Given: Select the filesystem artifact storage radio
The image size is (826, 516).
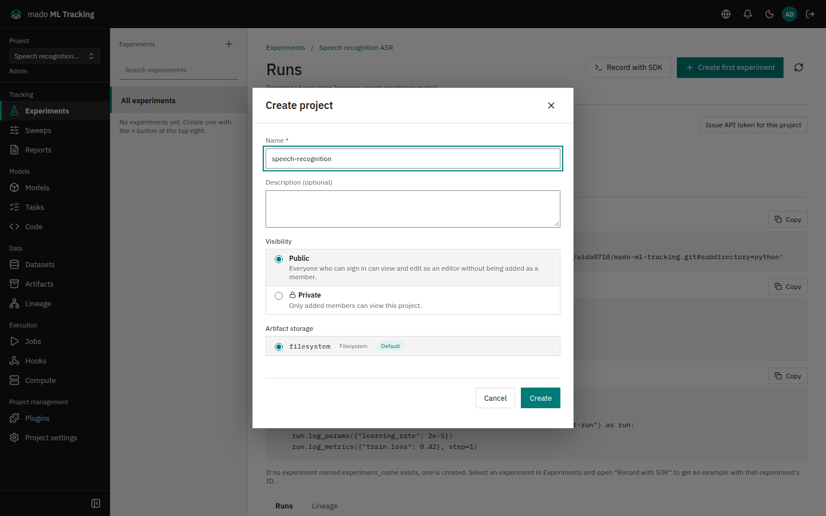Looking at the screenshot, I should (x=279, y=347).
